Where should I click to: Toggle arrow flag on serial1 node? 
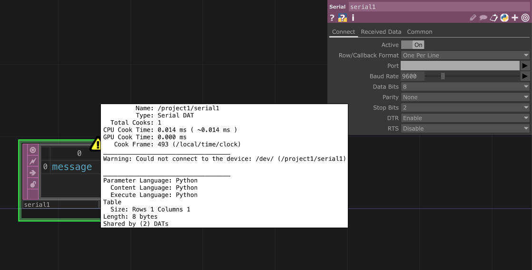33,173
